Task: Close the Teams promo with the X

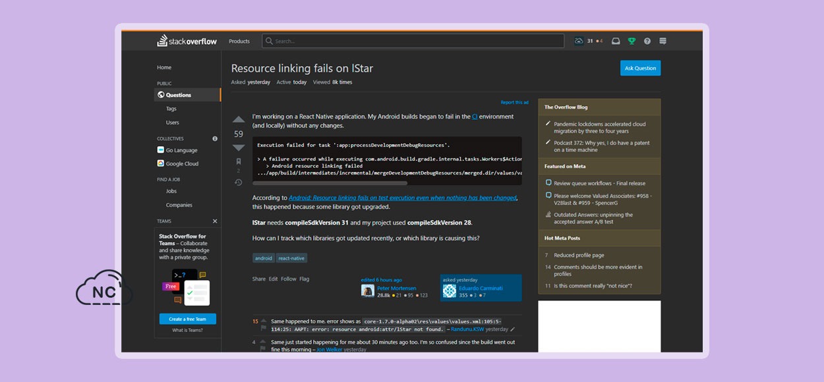Action: 215,221
